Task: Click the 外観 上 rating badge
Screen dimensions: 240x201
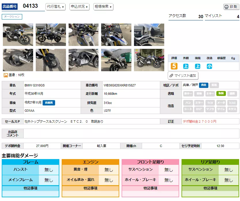Action: (186, 66)
